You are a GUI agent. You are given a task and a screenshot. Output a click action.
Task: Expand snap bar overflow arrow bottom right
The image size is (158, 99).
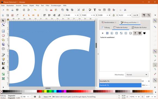point(155,87)
